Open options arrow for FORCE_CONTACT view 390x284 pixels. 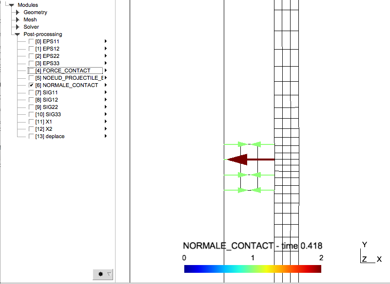pos(106,71)
